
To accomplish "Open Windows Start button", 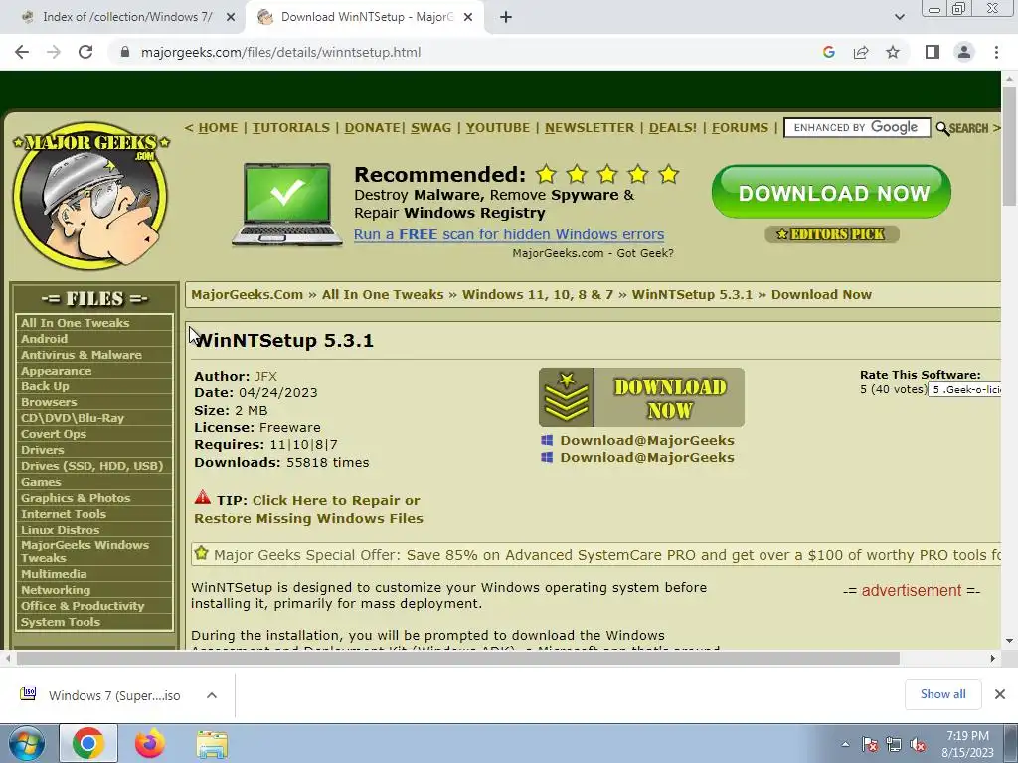I will coord(26,743).
